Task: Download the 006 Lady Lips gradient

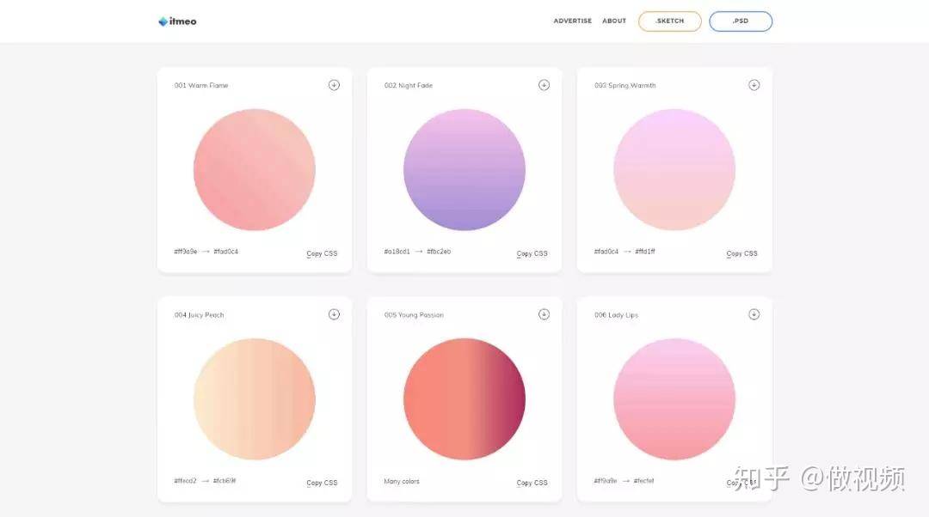Action: point(754,314)
